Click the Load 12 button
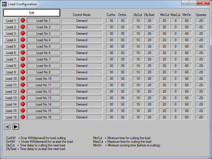212x159 pixels. click(x=11, y=92)
